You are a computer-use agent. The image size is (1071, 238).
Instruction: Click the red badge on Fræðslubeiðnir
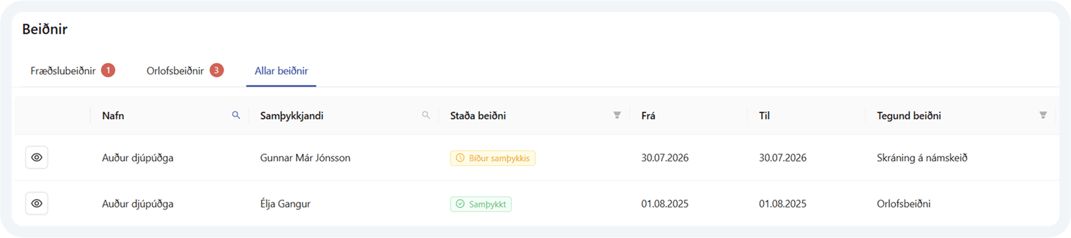click(108, 70)
